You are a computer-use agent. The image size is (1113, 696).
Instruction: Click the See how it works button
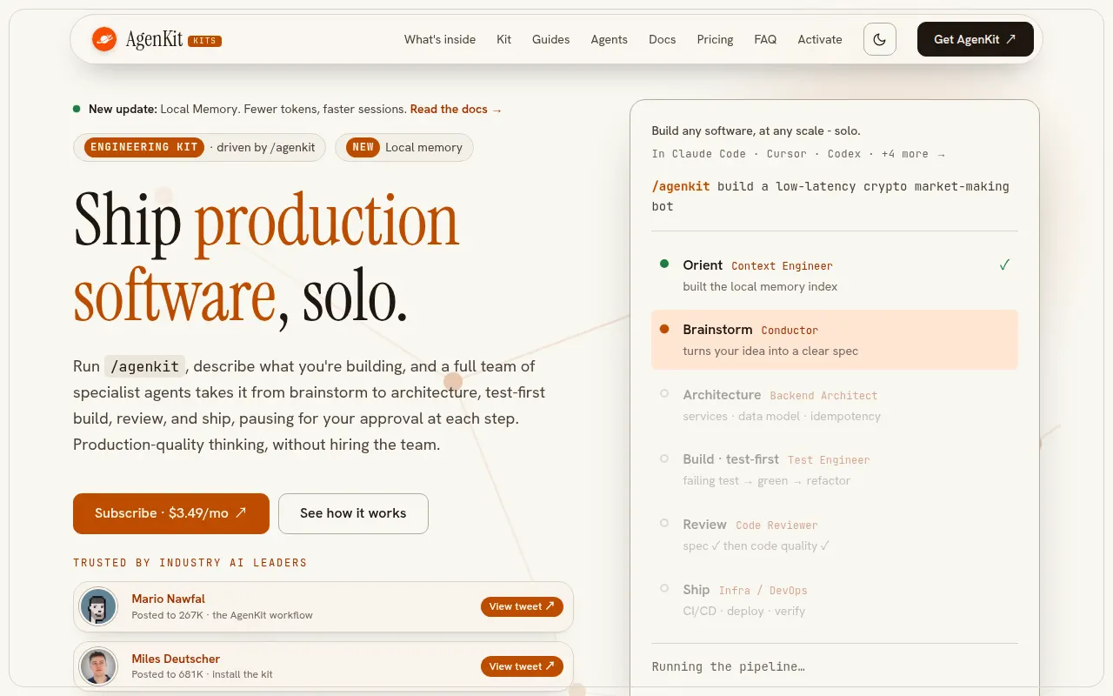point(353,513)
